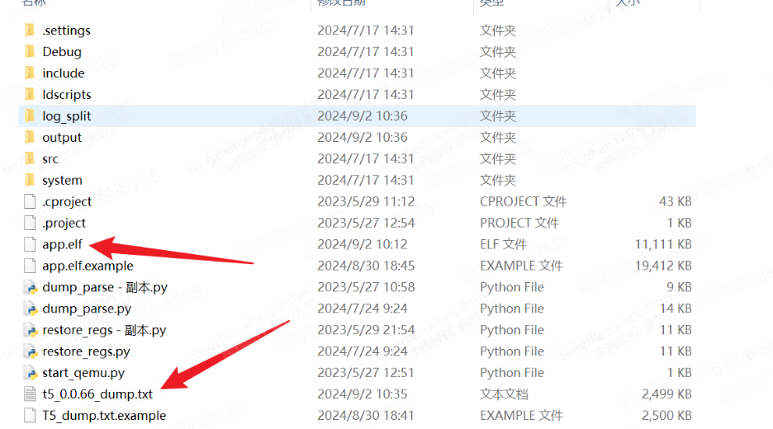
Task: Select the src folder
Action: point(50,159)
